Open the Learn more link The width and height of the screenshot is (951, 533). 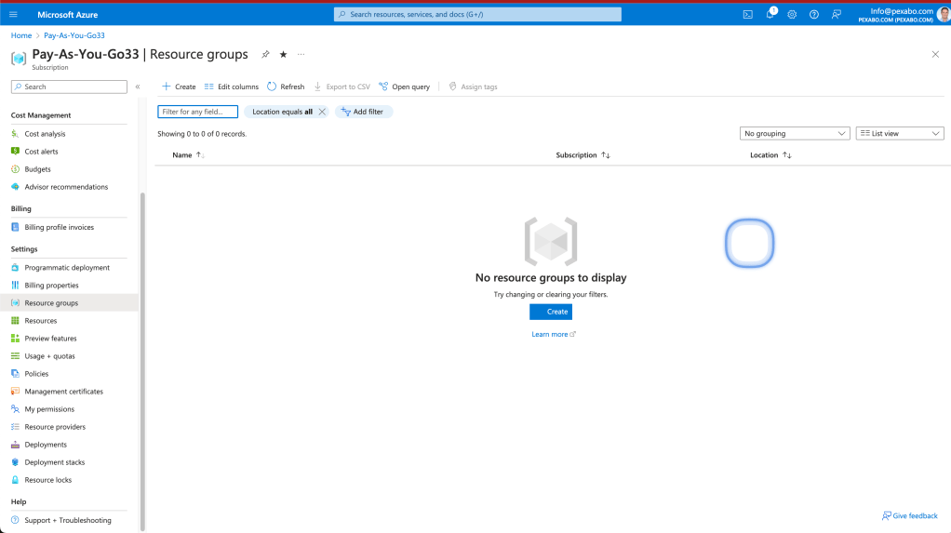tap(553, 334)
